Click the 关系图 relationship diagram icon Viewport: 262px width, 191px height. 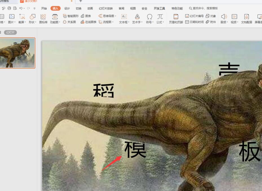coord(65,22)
